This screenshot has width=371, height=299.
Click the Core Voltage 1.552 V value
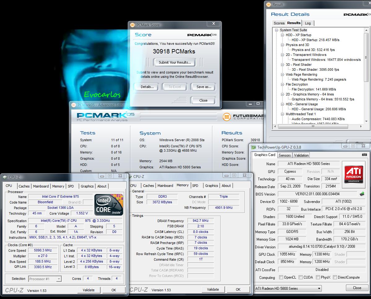point(82,213)
